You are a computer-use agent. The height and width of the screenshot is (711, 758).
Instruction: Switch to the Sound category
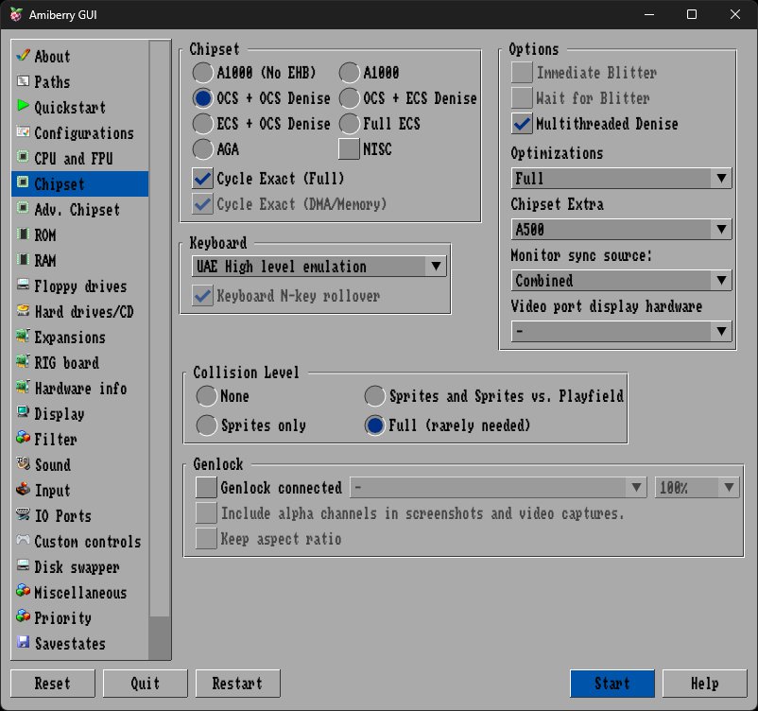79,464
